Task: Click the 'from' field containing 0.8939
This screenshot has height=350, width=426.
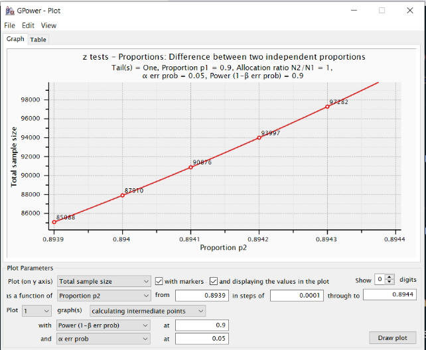Action: [202, 296]
